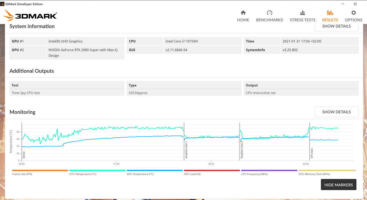Switch to the STRESS TESTS tab label
367x200 pixels.
click(302, 20)
